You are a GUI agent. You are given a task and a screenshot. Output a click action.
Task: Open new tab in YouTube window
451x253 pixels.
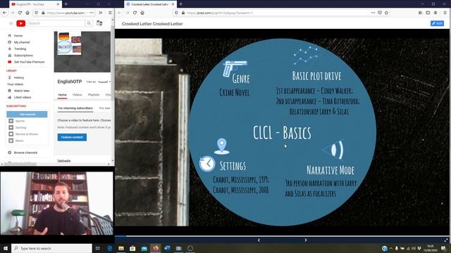pos(66,4)
